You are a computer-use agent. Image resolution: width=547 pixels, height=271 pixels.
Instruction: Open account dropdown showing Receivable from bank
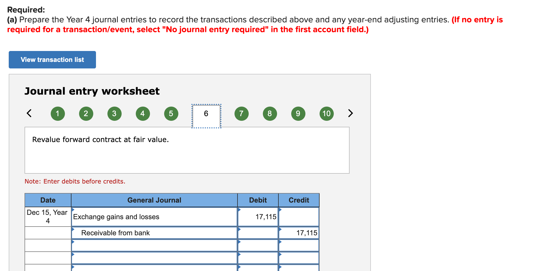tap(154, 233)
